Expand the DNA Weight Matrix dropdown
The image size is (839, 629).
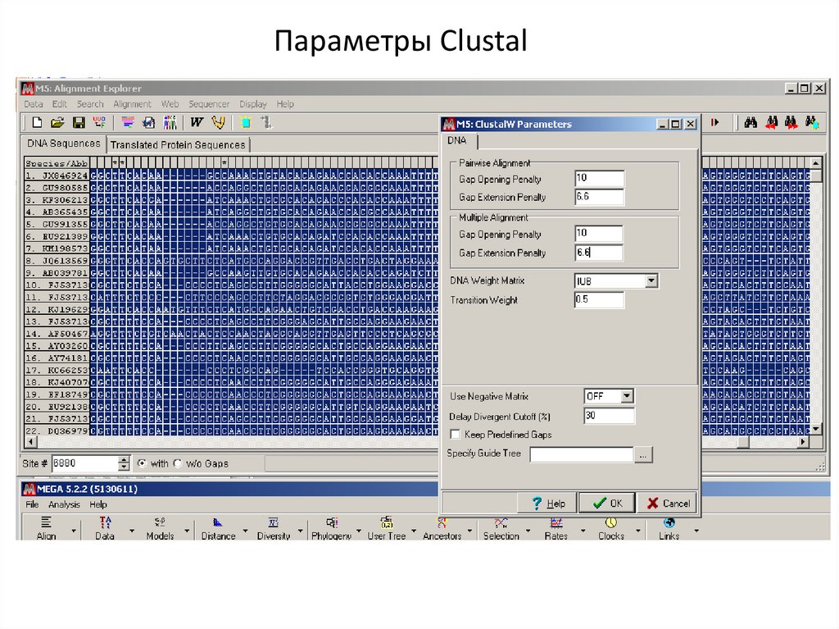(651, 281)
